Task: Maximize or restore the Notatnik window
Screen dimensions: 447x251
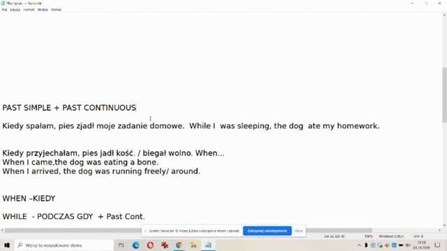Action: (426, 3)
